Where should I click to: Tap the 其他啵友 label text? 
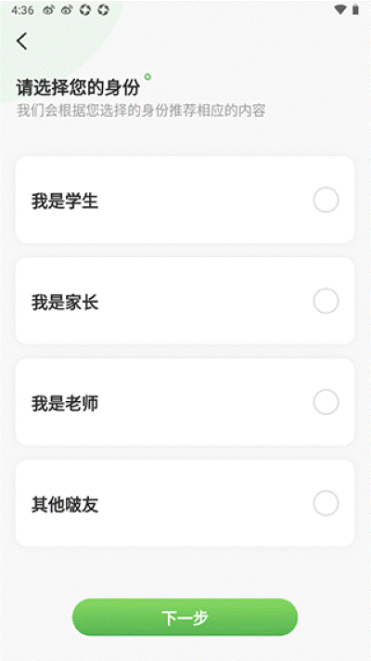point(65,504)
